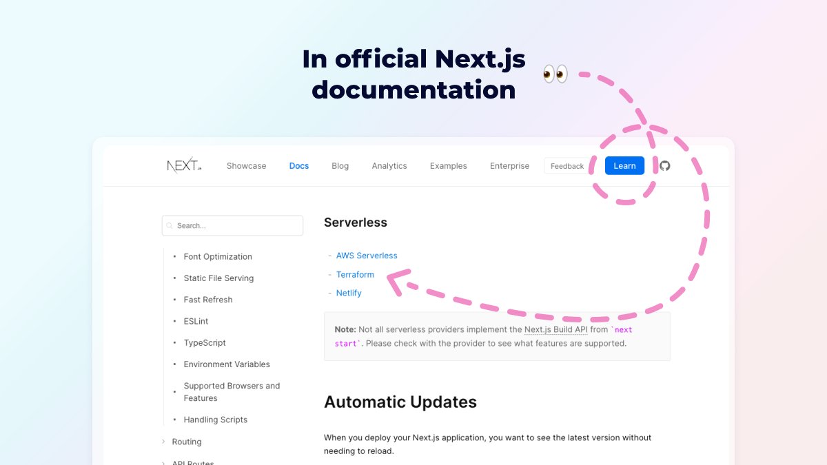Expand the Routing section chevron
Viewport: 827px width, 465px height.
tap(163, 442)
